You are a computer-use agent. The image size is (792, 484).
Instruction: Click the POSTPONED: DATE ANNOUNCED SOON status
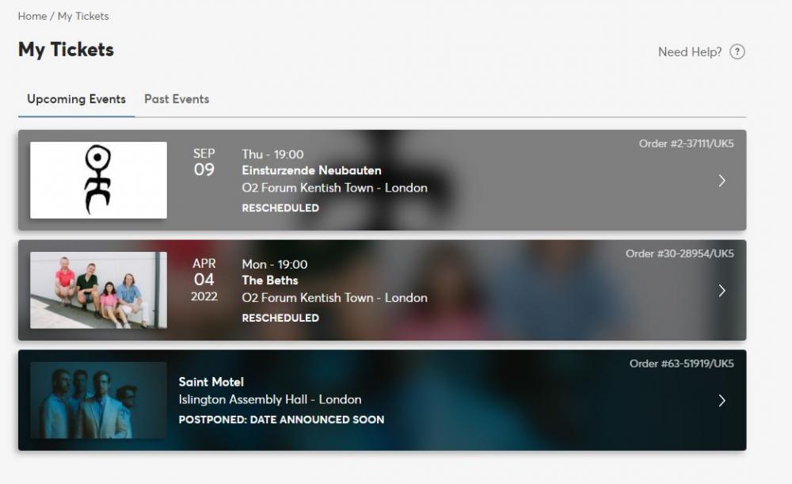tap(281, 420)
